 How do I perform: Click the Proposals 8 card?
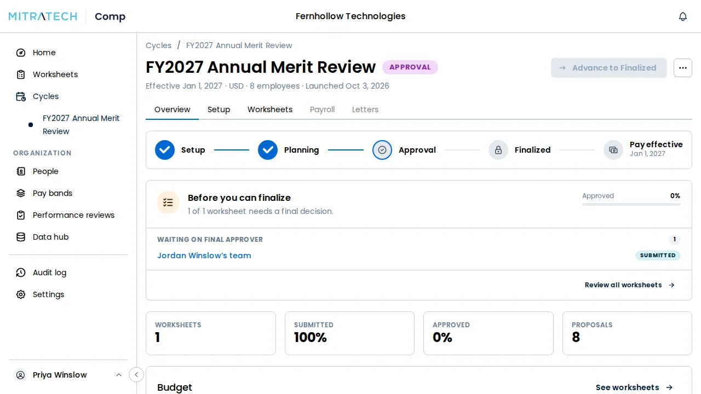pyautogui.click(x=627, y=333)
